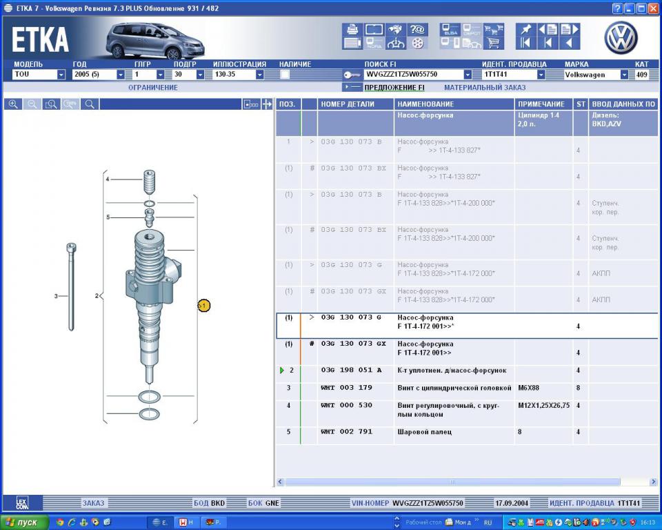
Task: Click the illustration layout selector icon
Action: tap(251, 104)
